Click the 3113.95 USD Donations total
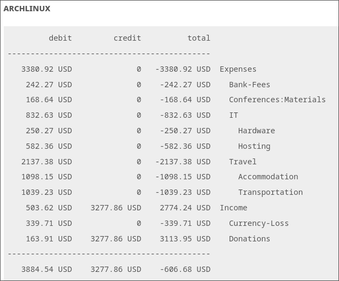The height and width of the screenshot is (281, 339). (x=185, y=239)
